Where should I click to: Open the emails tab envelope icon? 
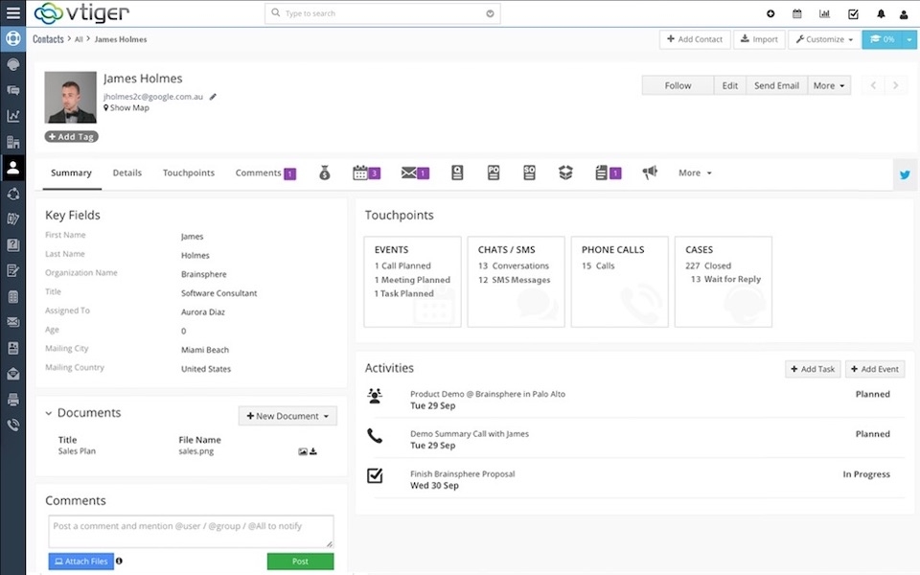(409, 172)
